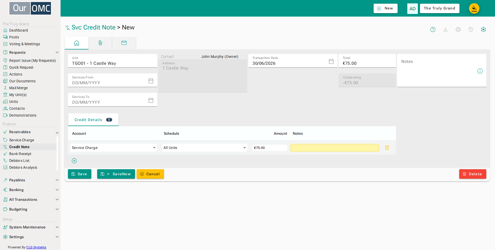Viewport: 495px width, 250px height.
Task: Delete the Service Charge credit line
Action: pyautogui.click(x=387, y=148)
